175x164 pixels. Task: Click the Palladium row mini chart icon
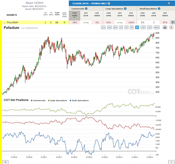(x=4, y=22)
